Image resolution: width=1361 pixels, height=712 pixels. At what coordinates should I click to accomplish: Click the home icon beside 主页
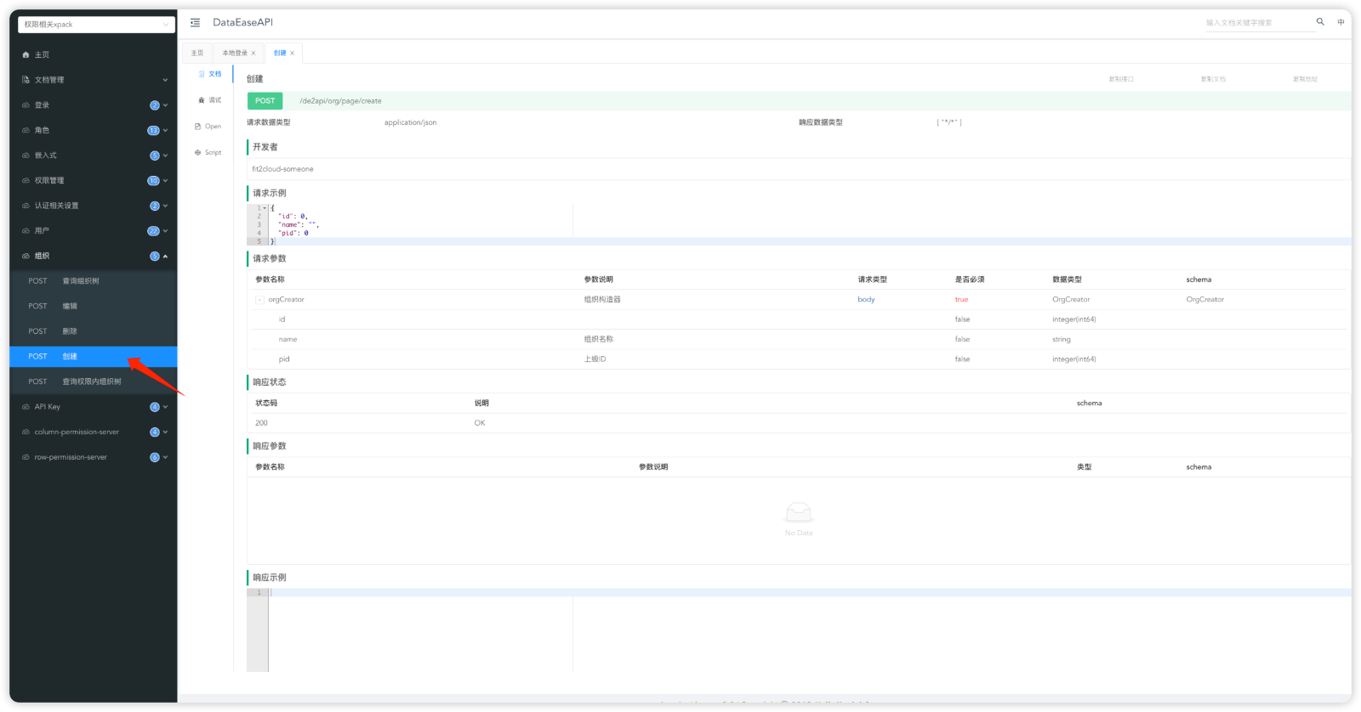pos(26,54)
